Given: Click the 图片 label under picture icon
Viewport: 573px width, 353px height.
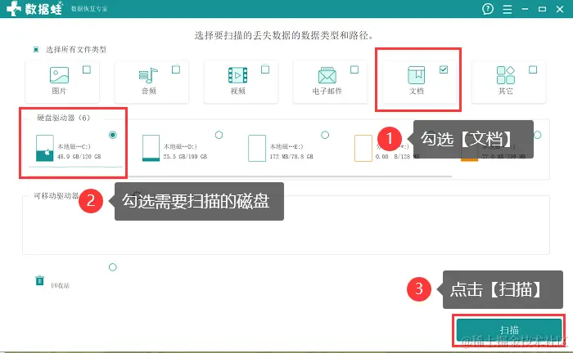Looking at the screenshot, I should pyautogui.click(x=59, y=91).
